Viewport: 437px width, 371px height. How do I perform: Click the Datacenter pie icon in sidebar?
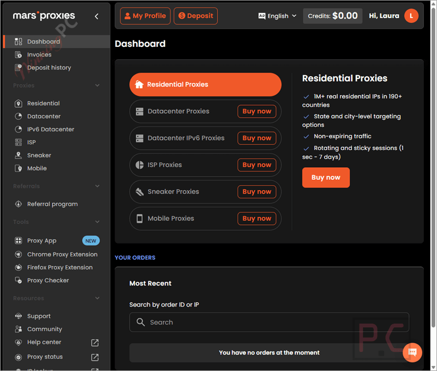click(x=19, y=116)
